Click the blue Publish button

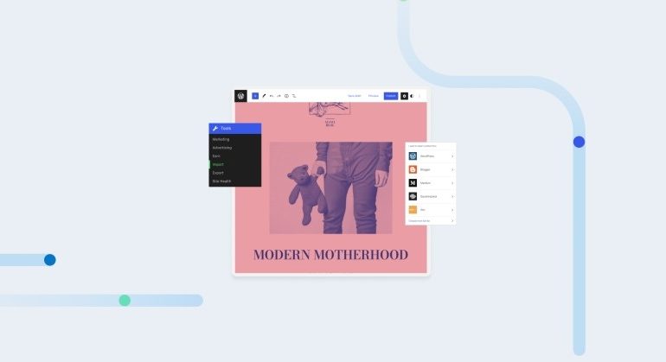click(391, 96)
